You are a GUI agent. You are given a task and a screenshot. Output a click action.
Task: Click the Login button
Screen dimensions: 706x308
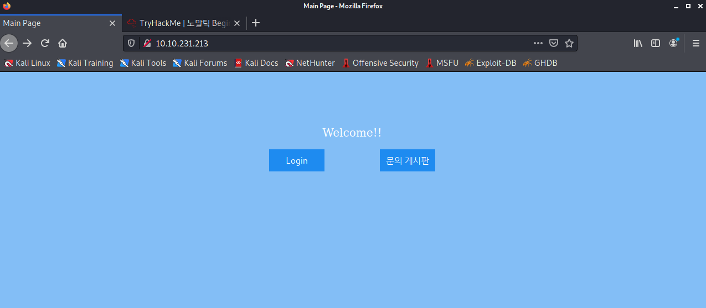(297, 160)
